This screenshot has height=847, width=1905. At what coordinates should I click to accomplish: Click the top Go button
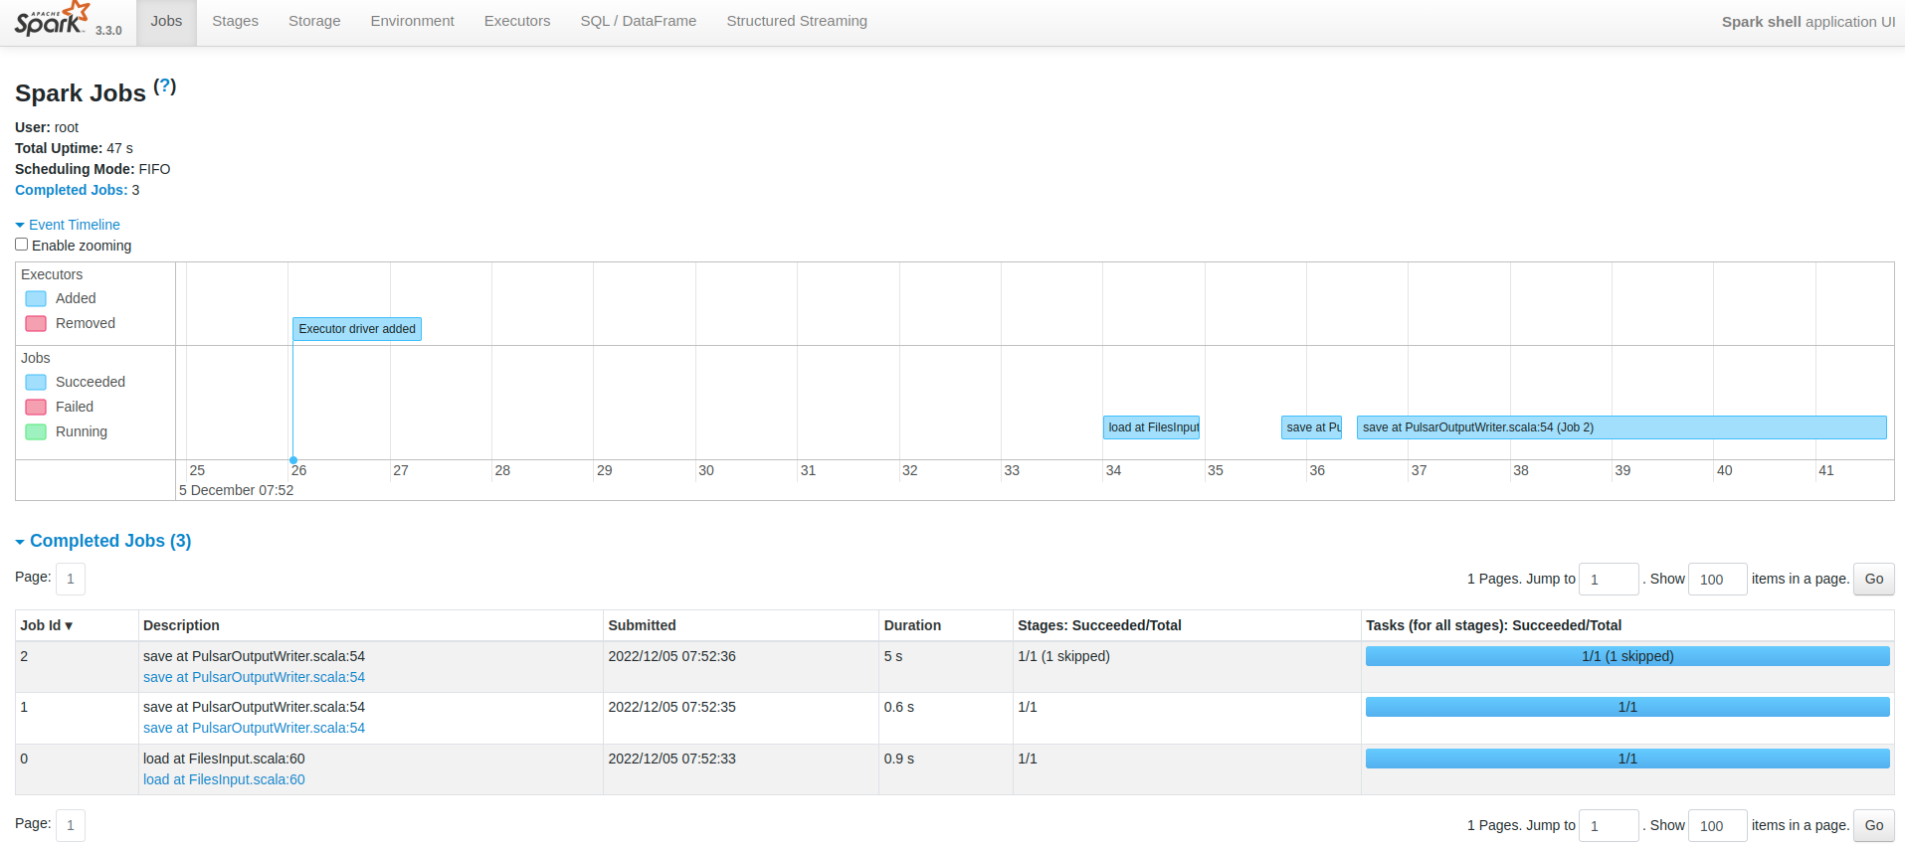click(x=1874, y=579)
